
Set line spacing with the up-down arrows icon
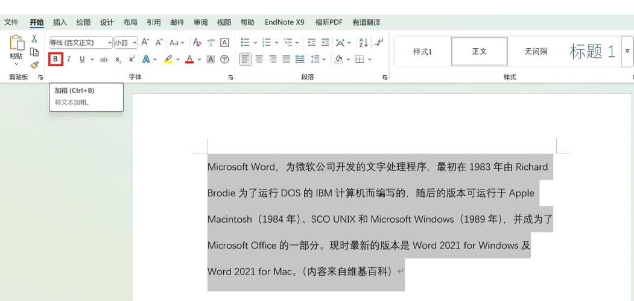(315, 60)
